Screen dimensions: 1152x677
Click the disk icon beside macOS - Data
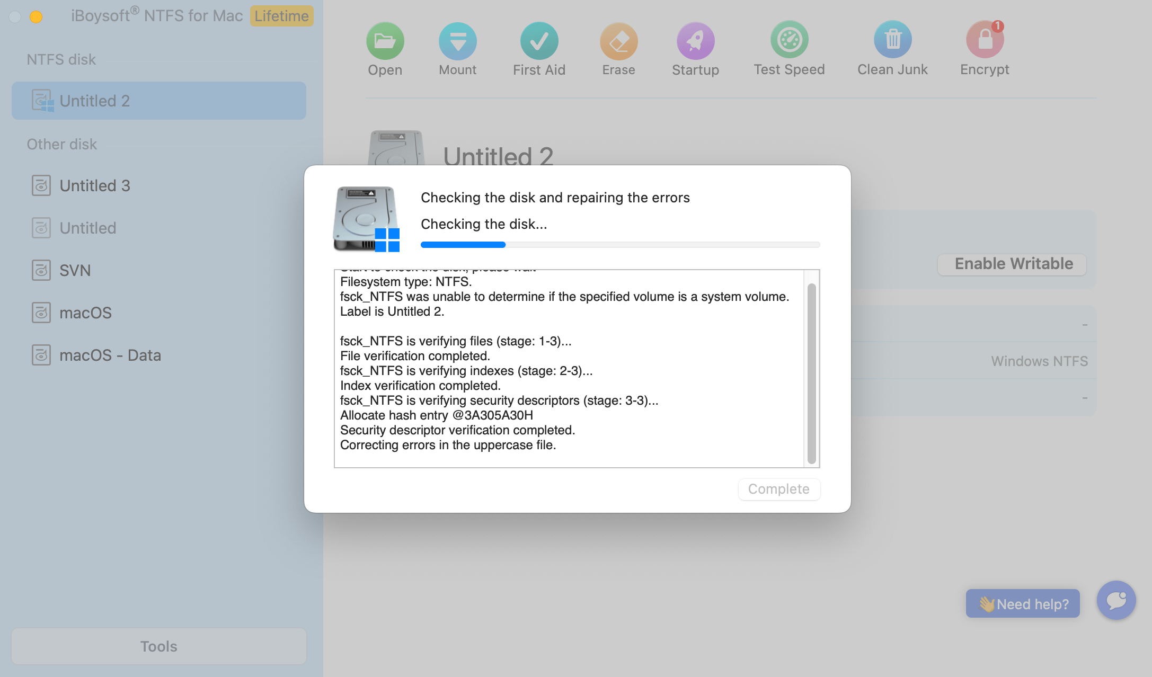(x=41, y=355)
